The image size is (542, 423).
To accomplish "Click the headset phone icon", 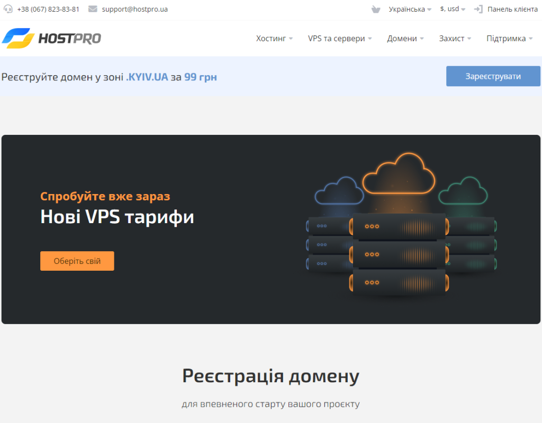I will click(x=8, y=9).
